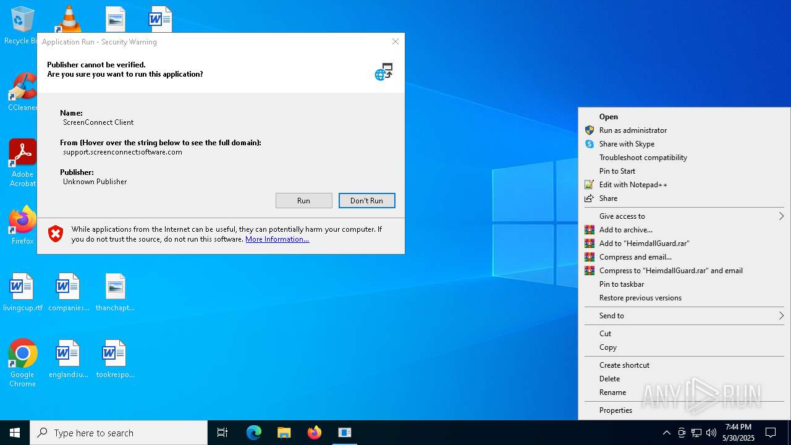Image resolution: width=791 pixels, height=445 pixels.
Task: Click the Run button in the security warning
Action: coord(303,200)
